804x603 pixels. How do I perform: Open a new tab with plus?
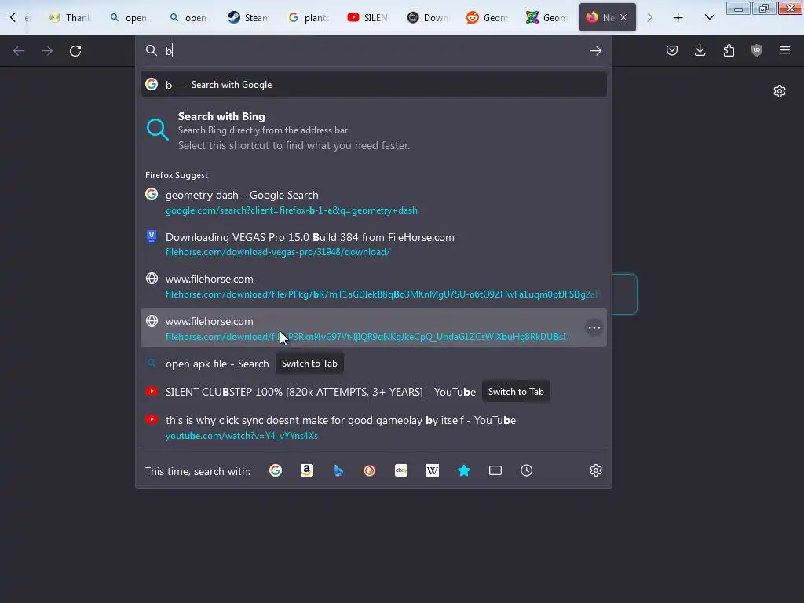coord(678,17)
